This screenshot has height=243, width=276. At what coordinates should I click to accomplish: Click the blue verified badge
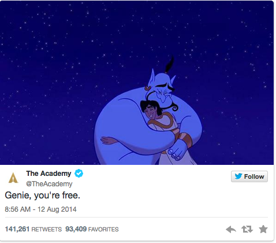click(x=79, y=173)
